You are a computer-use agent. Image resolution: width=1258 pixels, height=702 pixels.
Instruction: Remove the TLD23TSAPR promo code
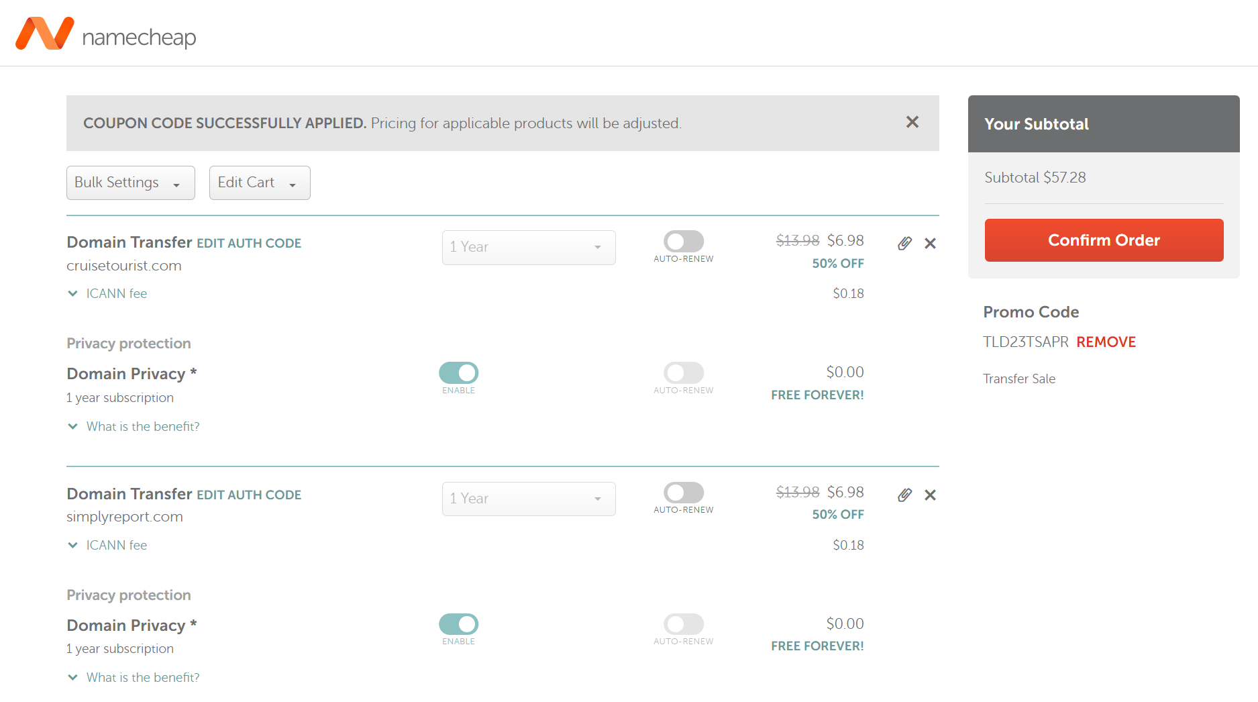[1106, 342]
